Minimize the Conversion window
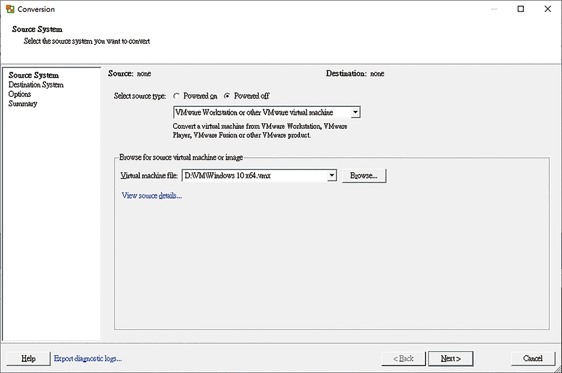Viewport: 562px width, 373px height. (x=494, y=9)
